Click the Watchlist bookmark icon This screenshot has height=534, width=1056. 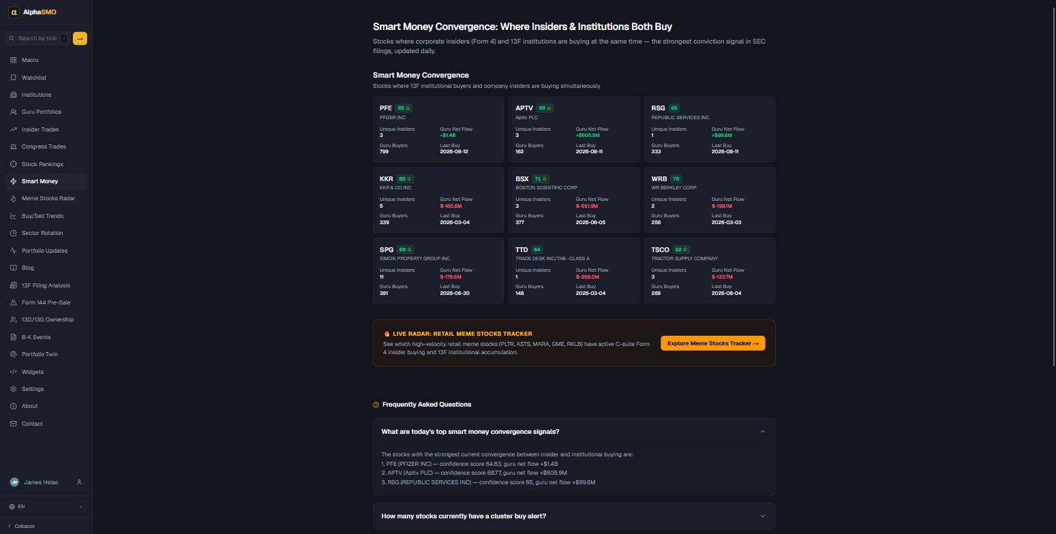tap(13, 78)
